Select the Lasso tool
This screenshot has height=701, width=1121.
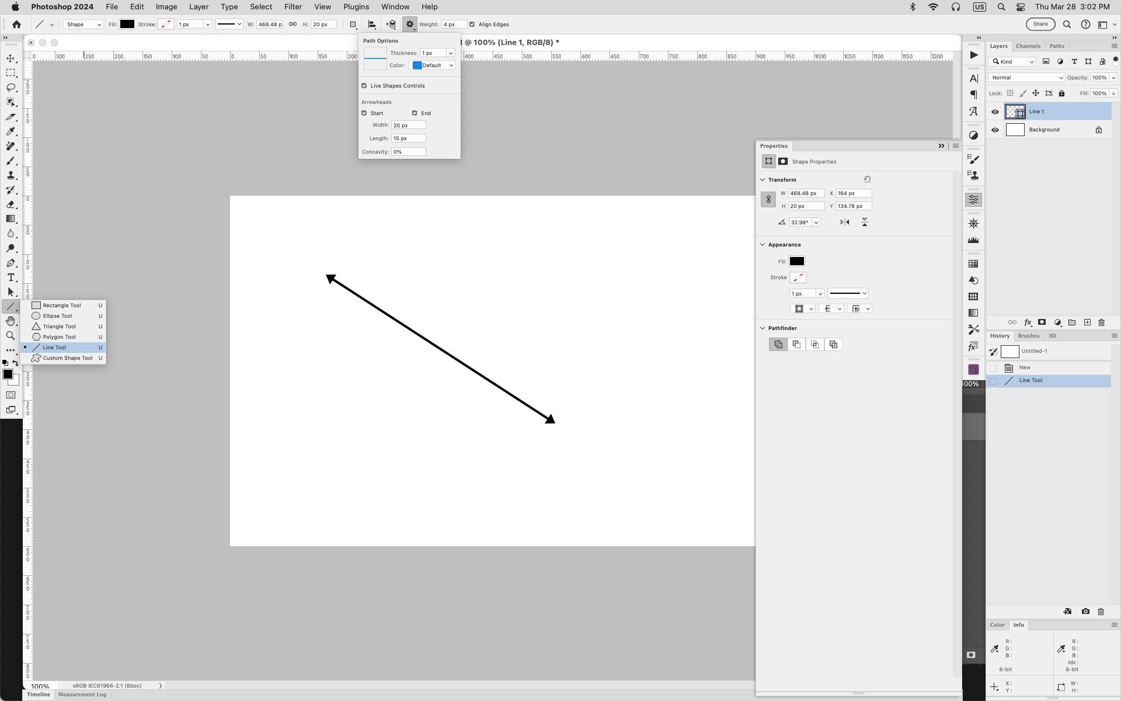pyautogui.click(x=11, y=88)
